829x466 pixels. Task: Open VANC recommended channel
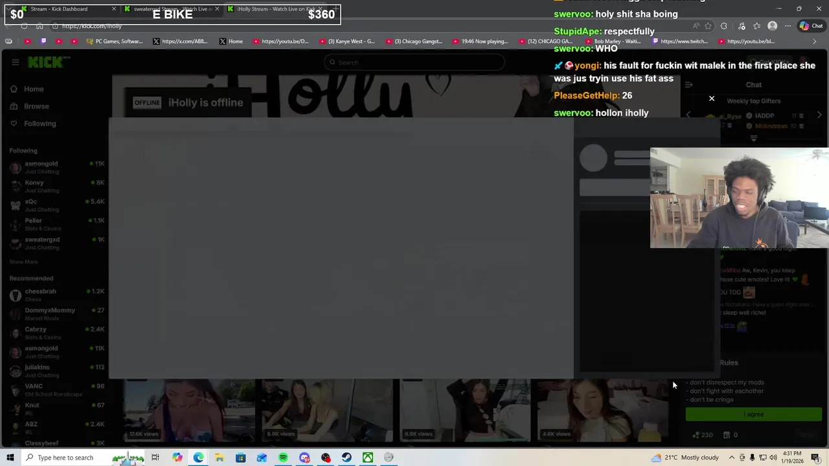56,390
